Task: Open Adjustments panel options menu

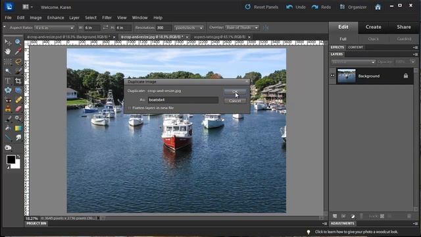Action: click(x=415, y=224)
